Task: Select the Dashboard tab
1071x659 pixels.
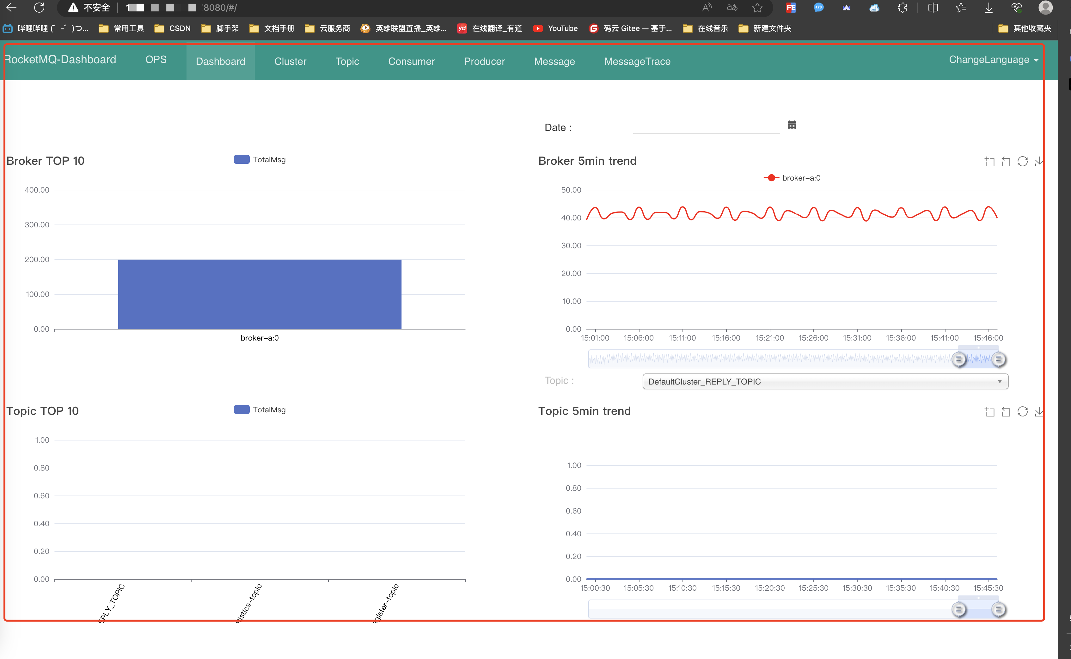Action: tap(220, 61)
